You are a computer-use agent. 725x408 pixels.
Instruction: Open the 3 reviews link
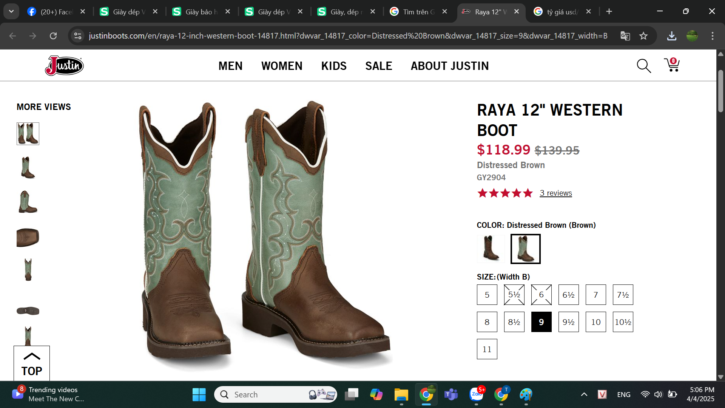tap(555, 193)
